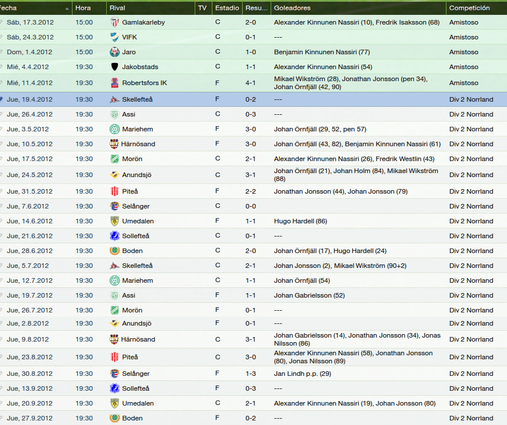507x425 pixels.
Task: Click Morön crest in 26.7.2012 row
Action: click(x=114, y=310)
